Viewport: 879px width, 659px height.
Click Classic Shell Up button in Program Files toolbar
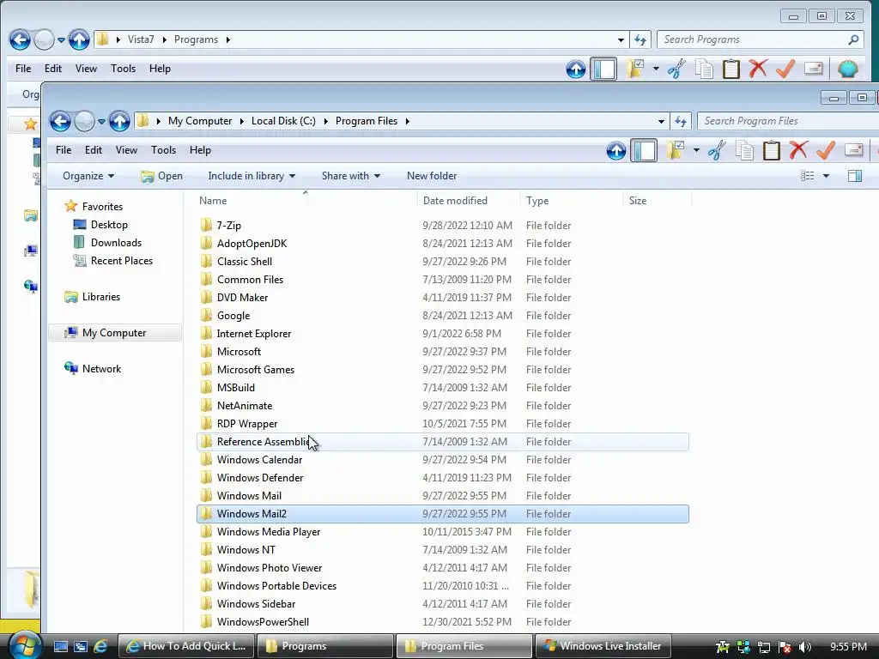pyautogui.click(x=616, y=150)
